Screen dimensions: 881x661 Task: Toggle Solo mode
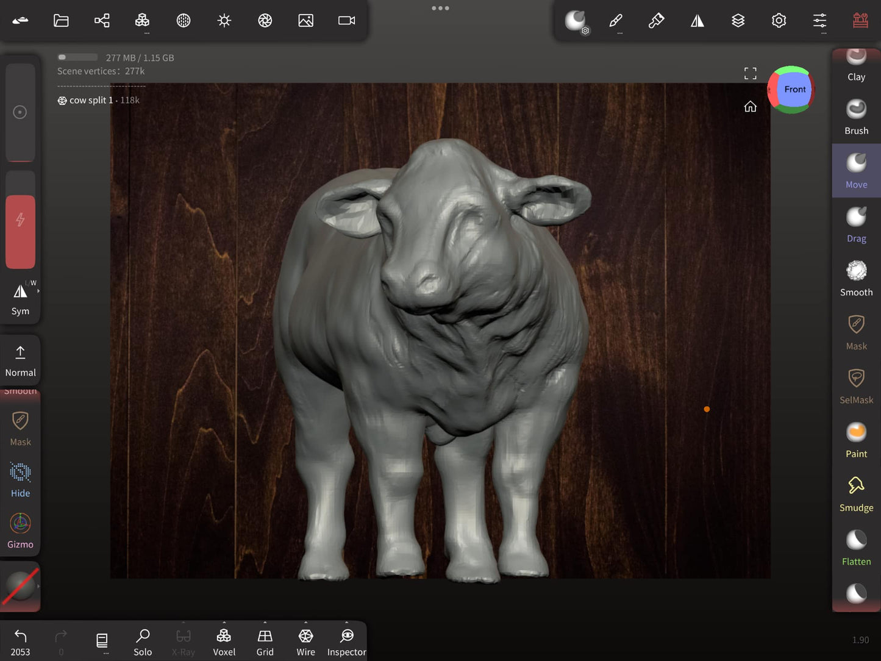[x=143, y=642]
